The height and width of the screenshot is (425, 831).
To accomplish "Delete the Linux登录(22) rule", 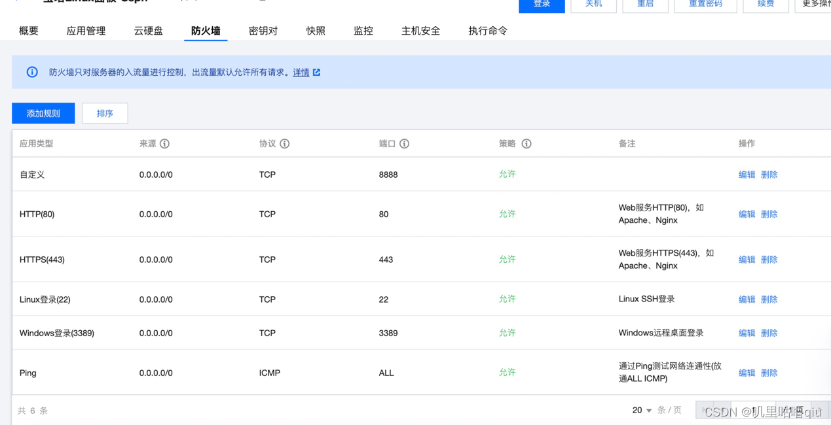I will pyautogui.click(x=769, y=299).
